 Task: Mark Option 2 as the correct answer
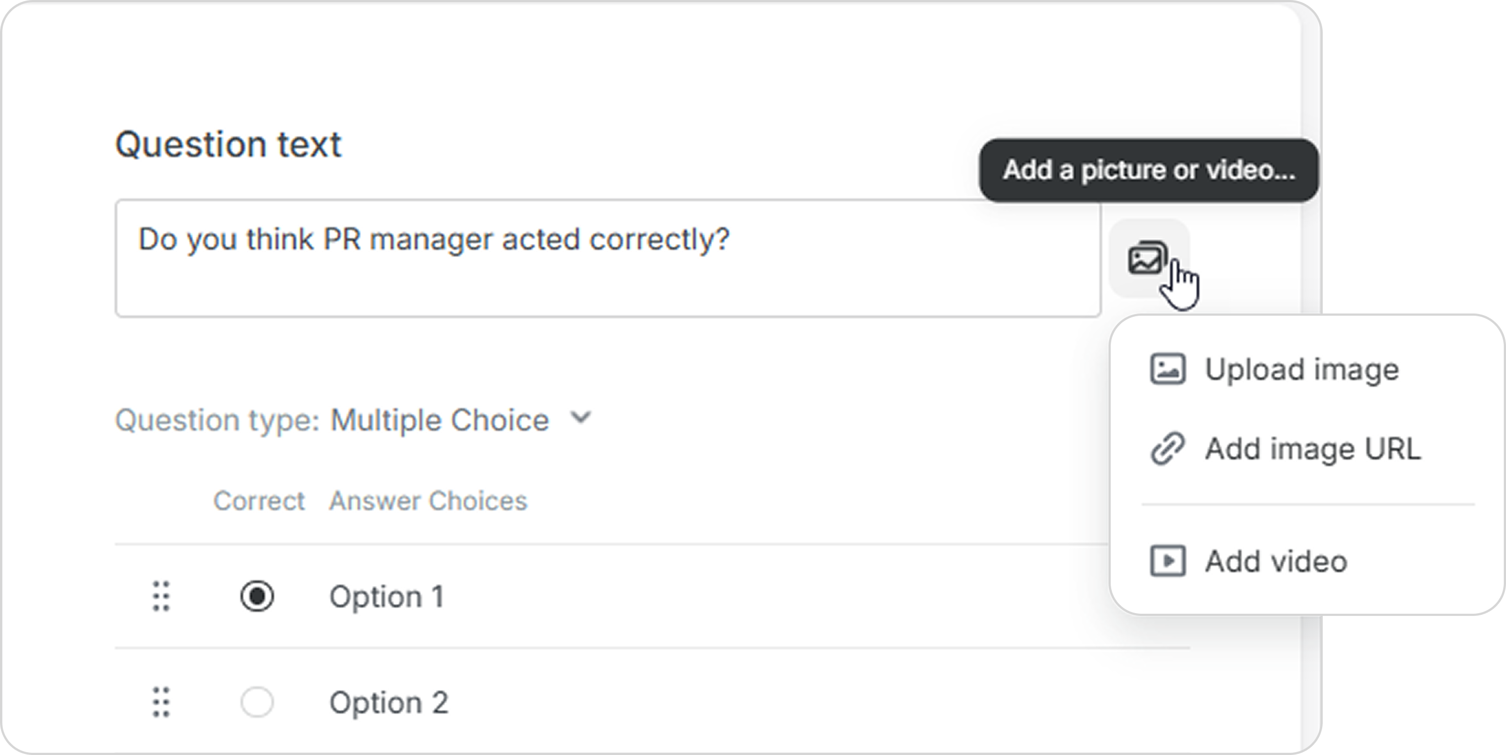(x=257, y=702)
